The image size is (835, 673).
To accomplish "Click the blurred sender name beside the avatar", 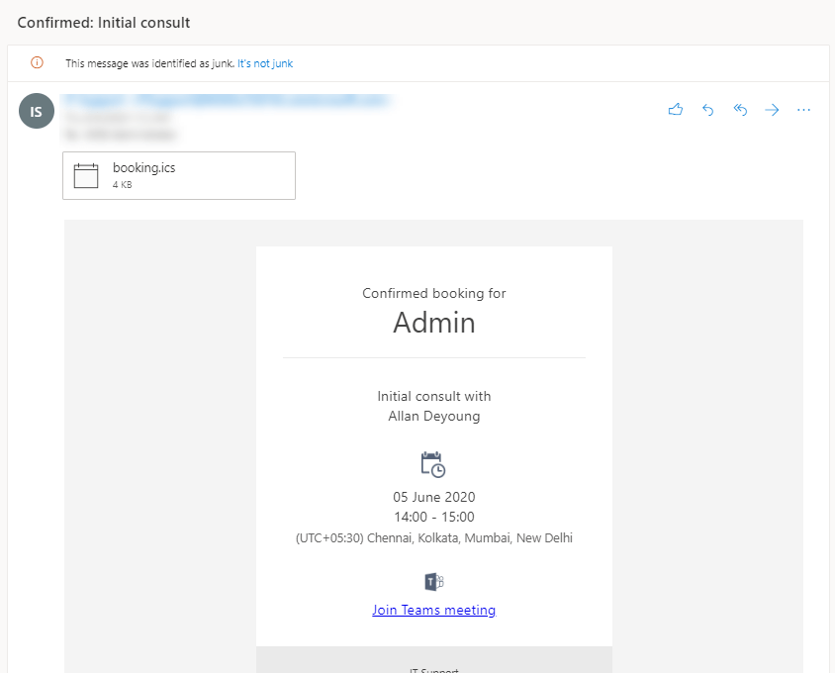I will [x=226, y=100].
